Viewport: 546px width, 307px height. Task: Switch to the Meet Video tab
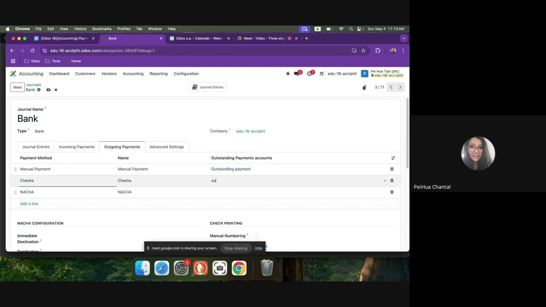[x=267, y=38]
